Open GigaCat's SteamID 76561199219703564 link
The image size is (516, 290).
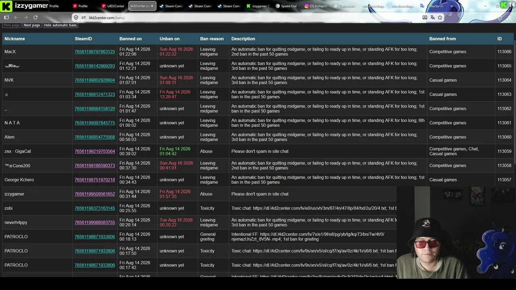(x=95, y=151)
